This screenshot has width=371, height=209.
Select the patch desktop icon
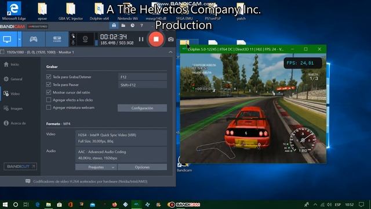click(x=241, y=12)
